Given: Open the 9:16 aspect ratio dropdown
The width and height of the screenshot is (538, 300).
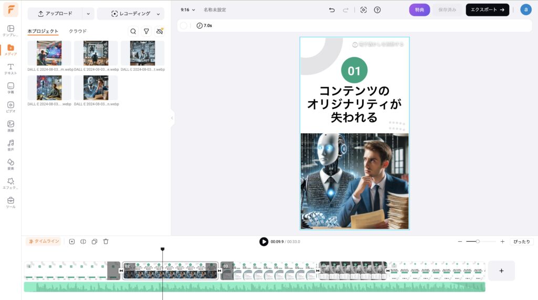Looking at the screenshot, I should [x=188, y=10].
